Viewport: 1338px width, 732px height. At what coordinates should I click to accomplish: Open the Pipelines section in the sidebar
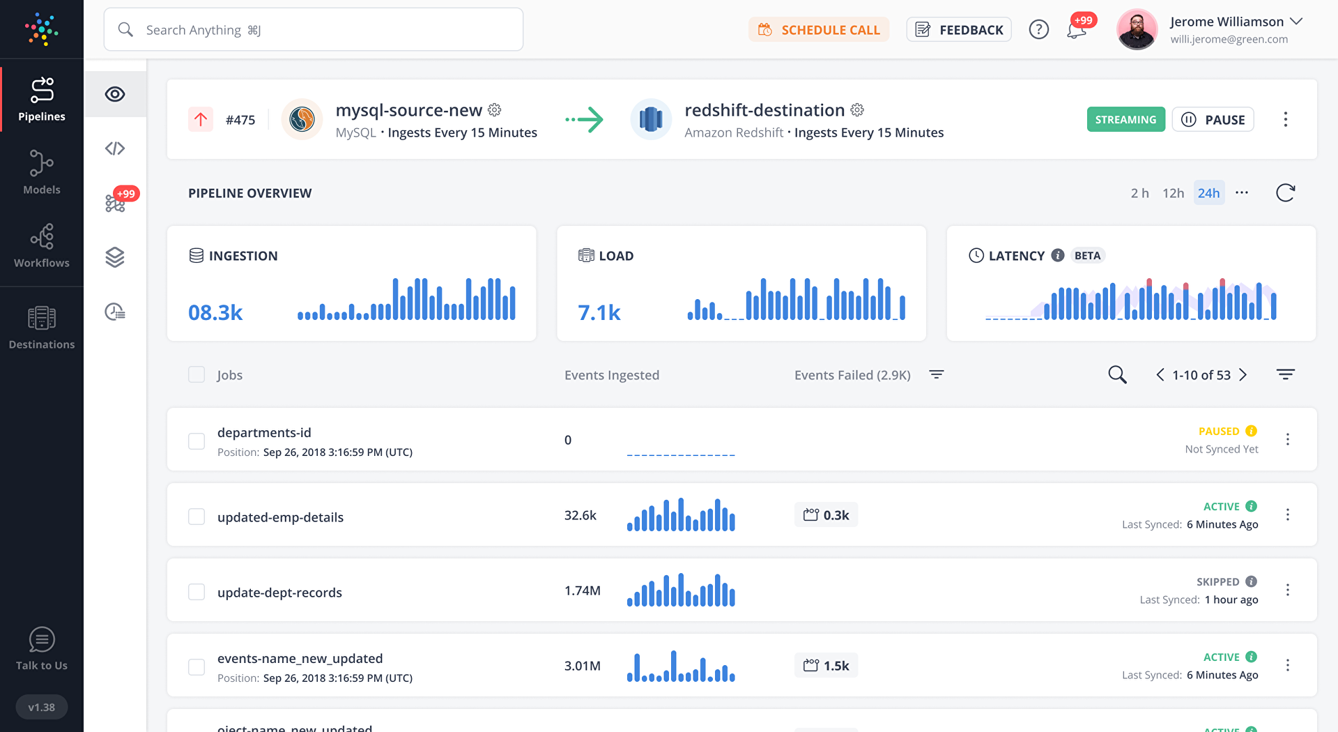[x=41, y=99]
